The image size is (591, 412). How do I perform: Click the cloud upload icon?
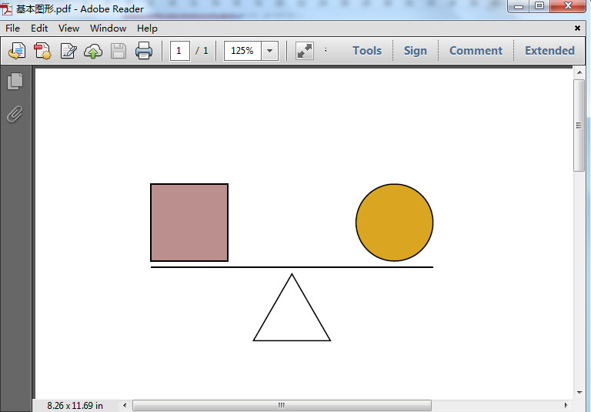click(x=93, y=51)
